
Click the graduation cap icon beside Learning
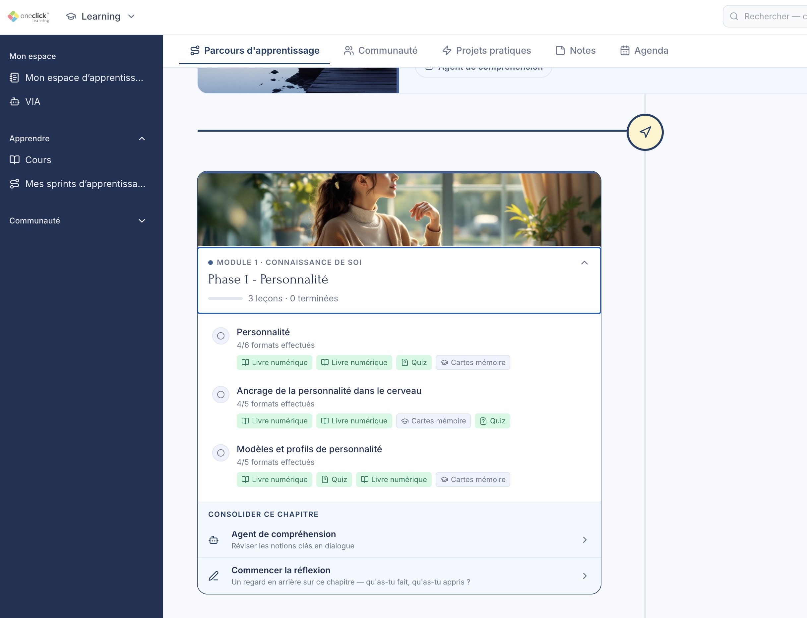pos(71,16)
